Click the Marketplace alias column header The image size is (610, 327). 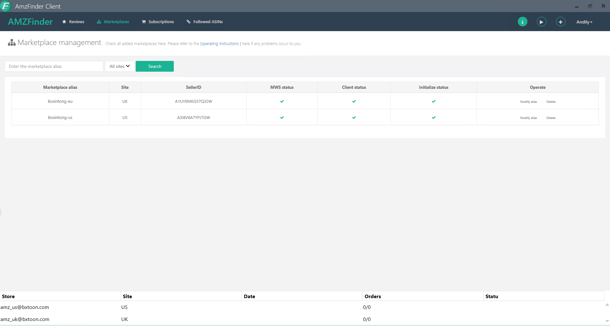click(x=60, y=87)
